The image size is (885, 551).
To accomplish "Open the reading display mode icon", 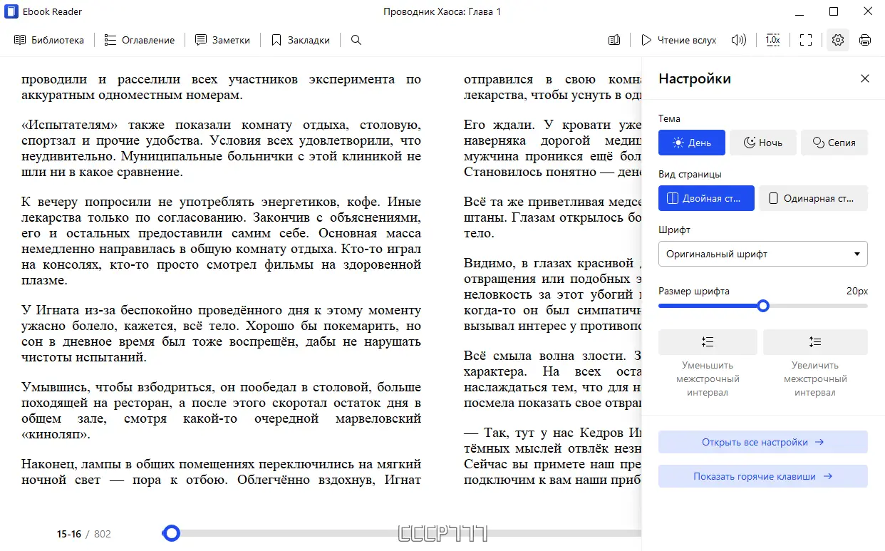I will [x=614, y=40].
